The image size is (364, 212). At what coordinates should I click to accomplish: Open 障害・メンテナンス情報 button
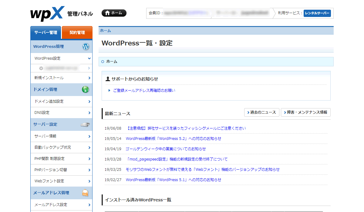pyautogui.click(x=305, y=112)
